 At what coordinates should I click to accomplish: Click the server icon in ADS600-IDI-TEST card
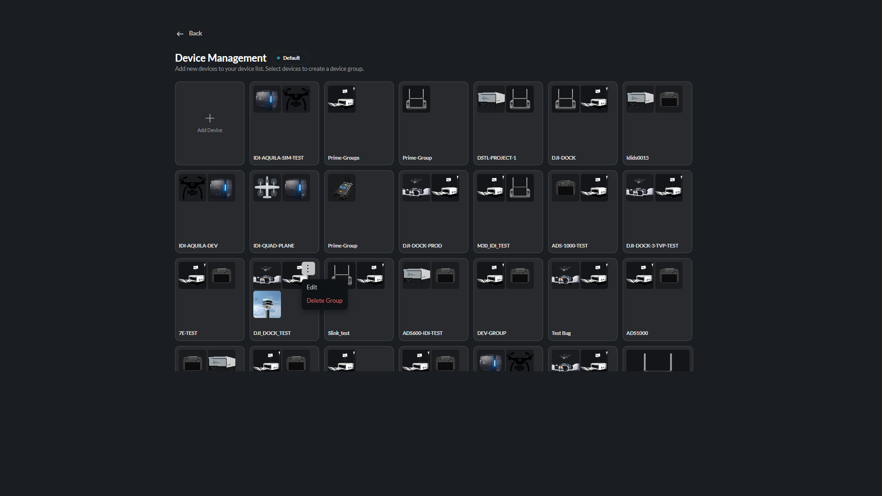click(416, 275)
